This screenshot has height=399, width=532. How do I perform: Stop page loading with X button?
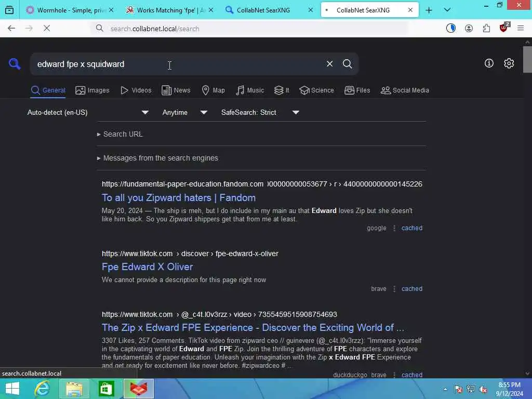point(47,29)
